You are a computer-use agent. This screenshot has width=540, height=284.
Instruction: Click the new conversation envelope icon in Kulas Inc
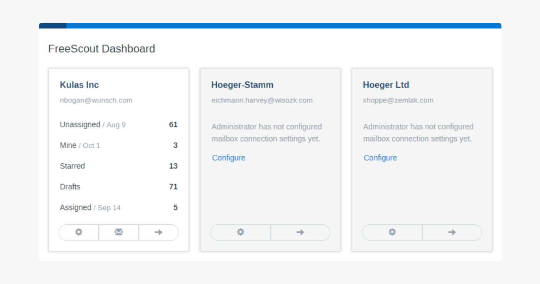click(119, 232)
